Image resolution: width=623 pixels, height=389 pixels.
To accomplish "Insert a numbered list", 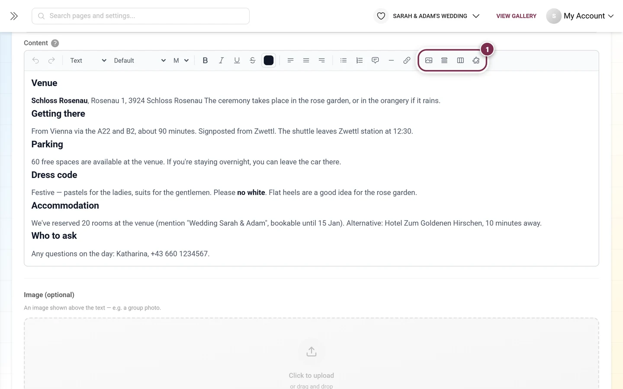I will [359, 61].
